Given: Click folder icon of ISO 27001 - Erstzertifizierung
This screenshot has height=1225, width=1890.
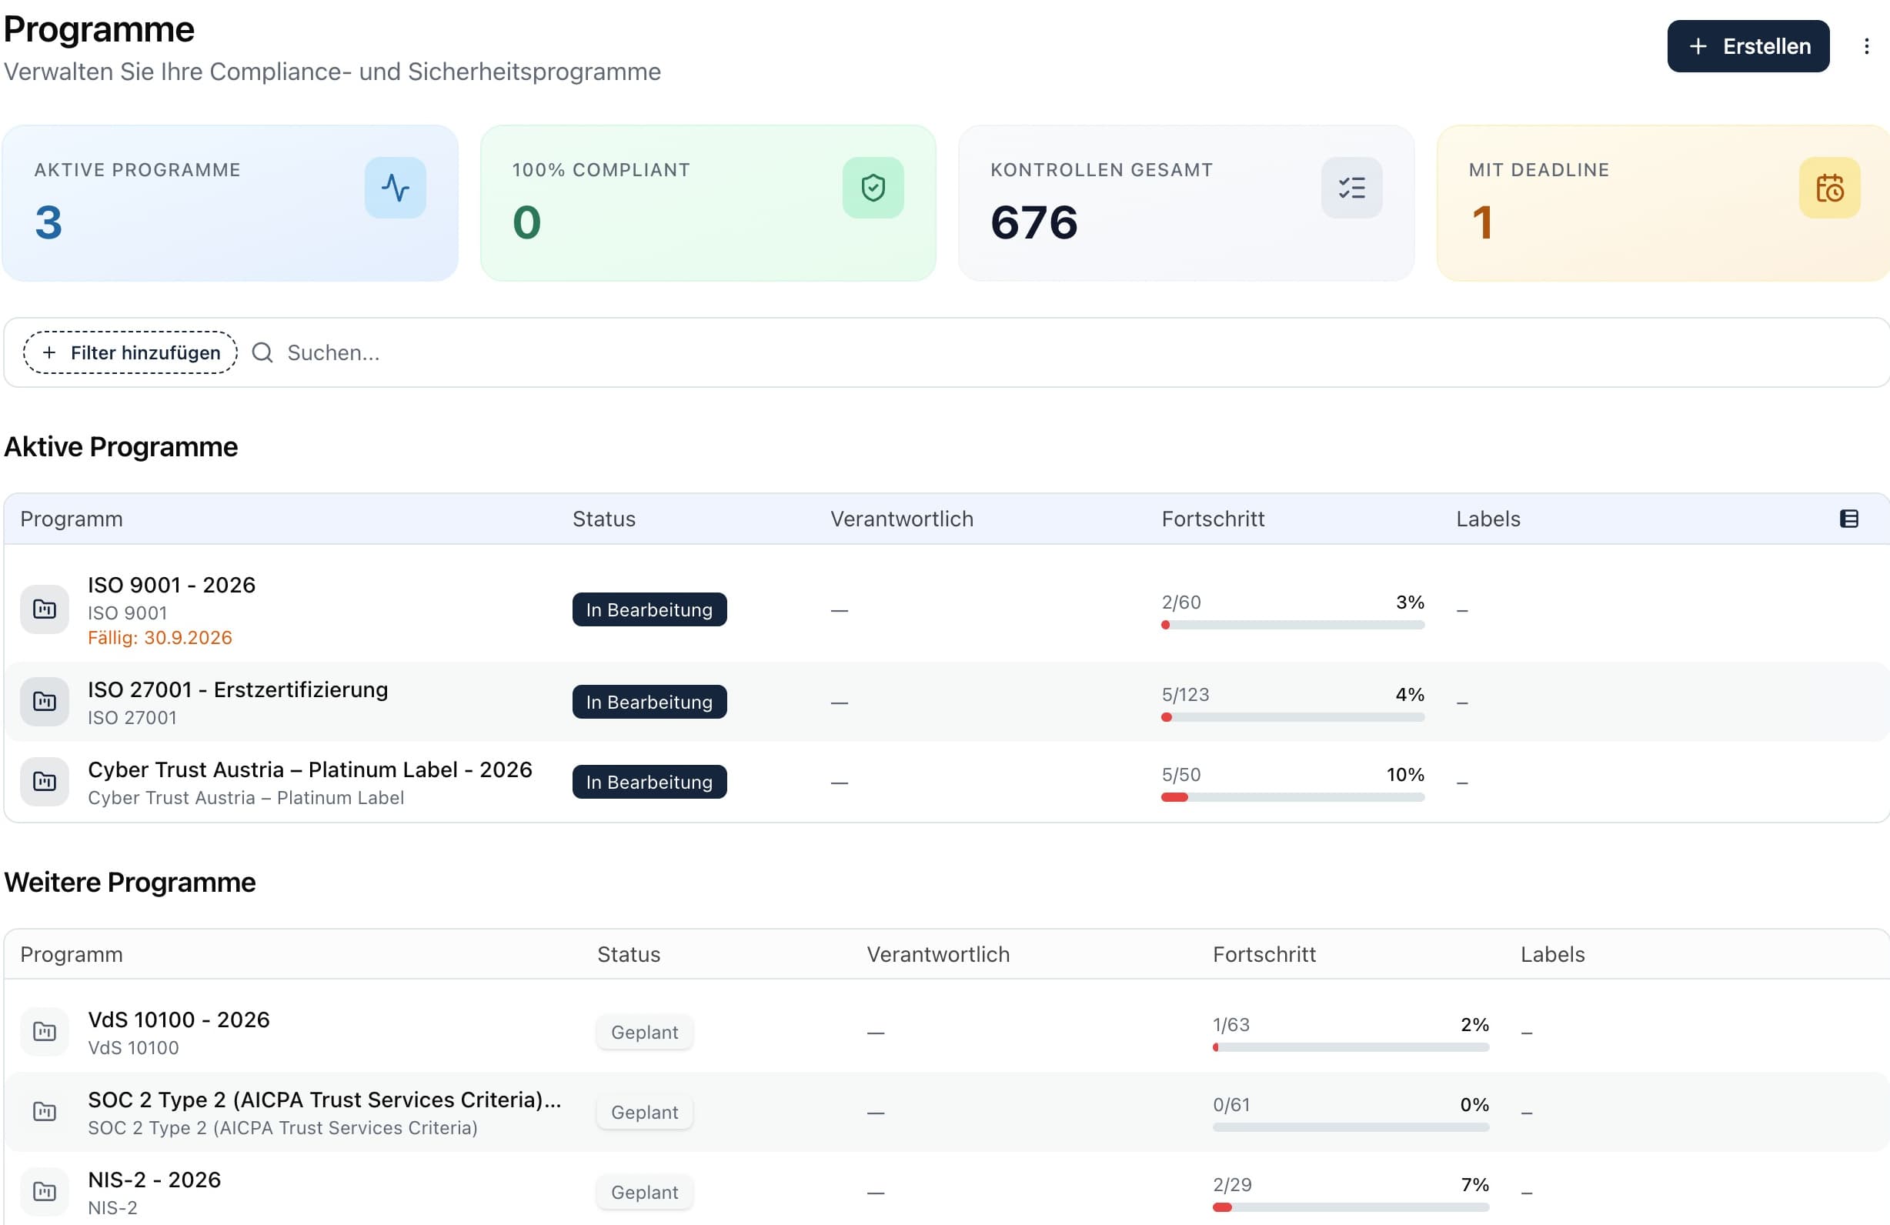Looking at the screenshot, I should (45, 702).
